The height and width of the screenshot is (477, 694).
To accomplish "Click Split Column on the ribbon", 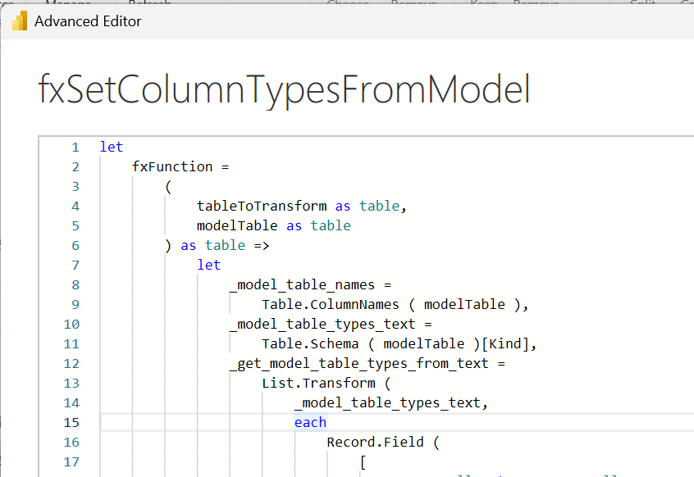I will [x=642, y=4].
